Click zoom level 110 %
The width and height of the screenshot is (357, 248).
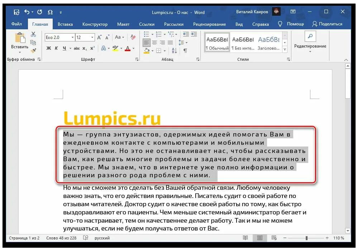click(339, 238)
